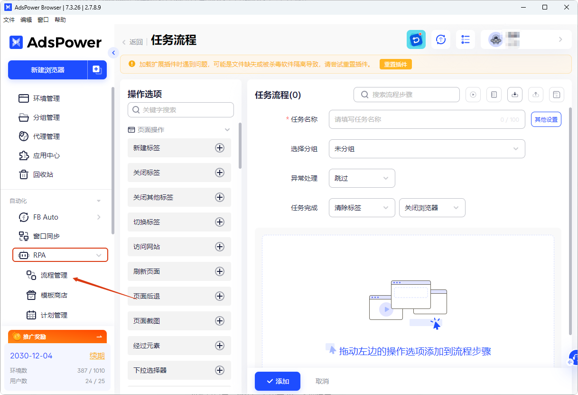Expand the FB Auto submenu

(x=99, y=217)
